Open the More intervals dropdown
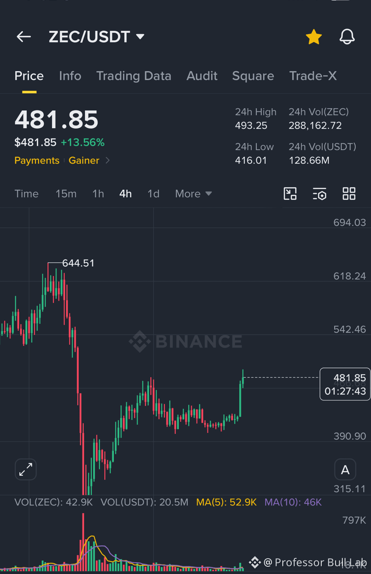Screen dimensions: 371x574 194,194
